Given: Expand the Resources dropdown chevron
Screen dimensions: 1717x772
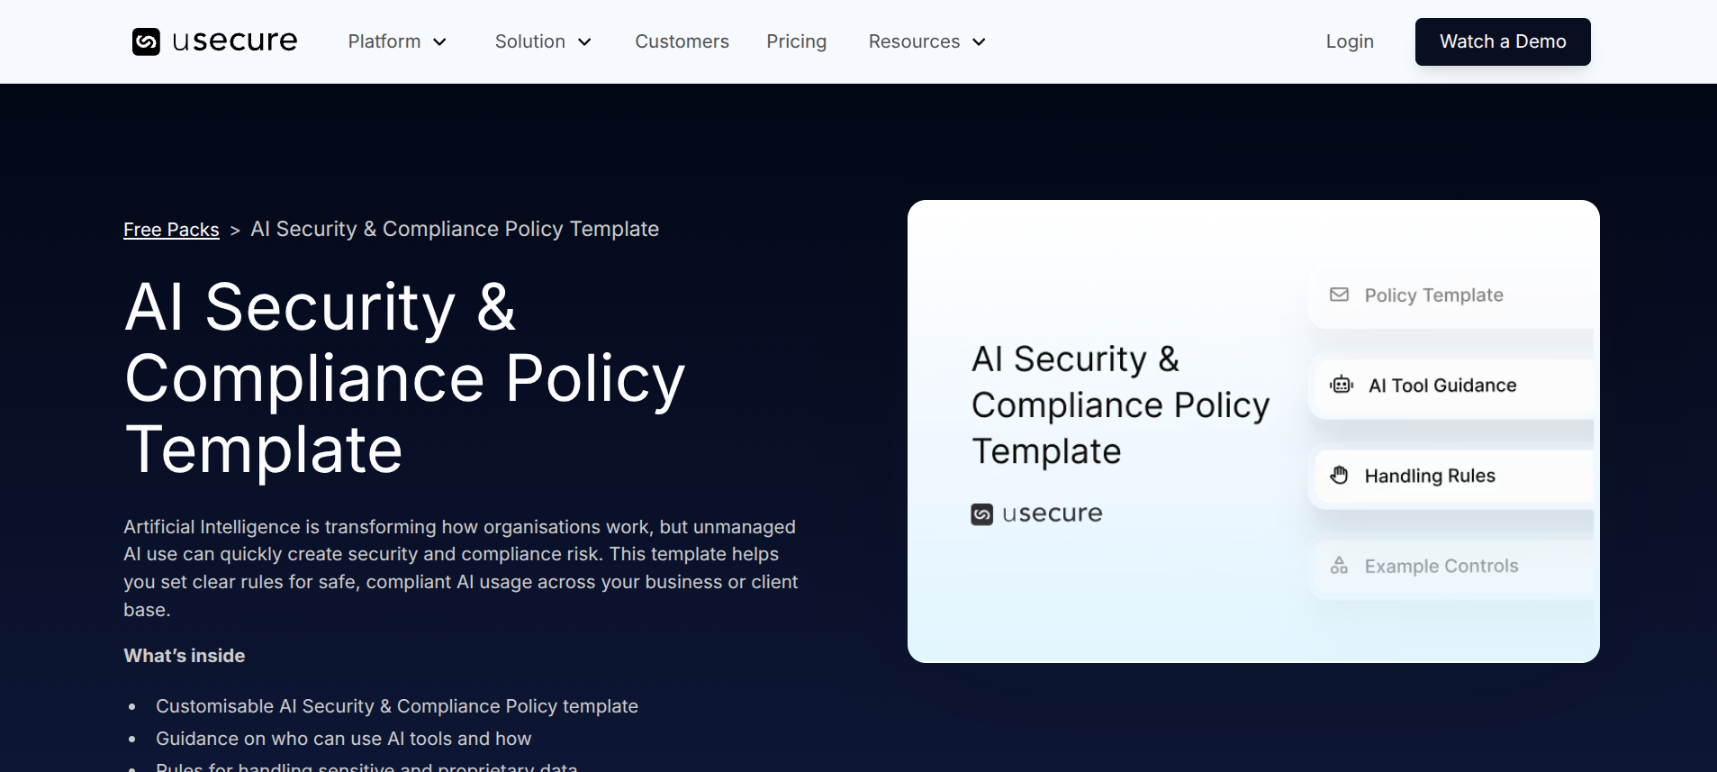Looking at the screenshot, I should pos(980,42).
